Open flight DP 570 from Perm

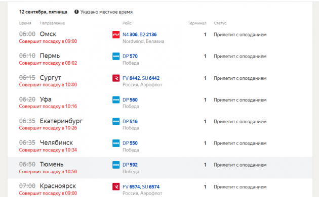pos(130,56)
